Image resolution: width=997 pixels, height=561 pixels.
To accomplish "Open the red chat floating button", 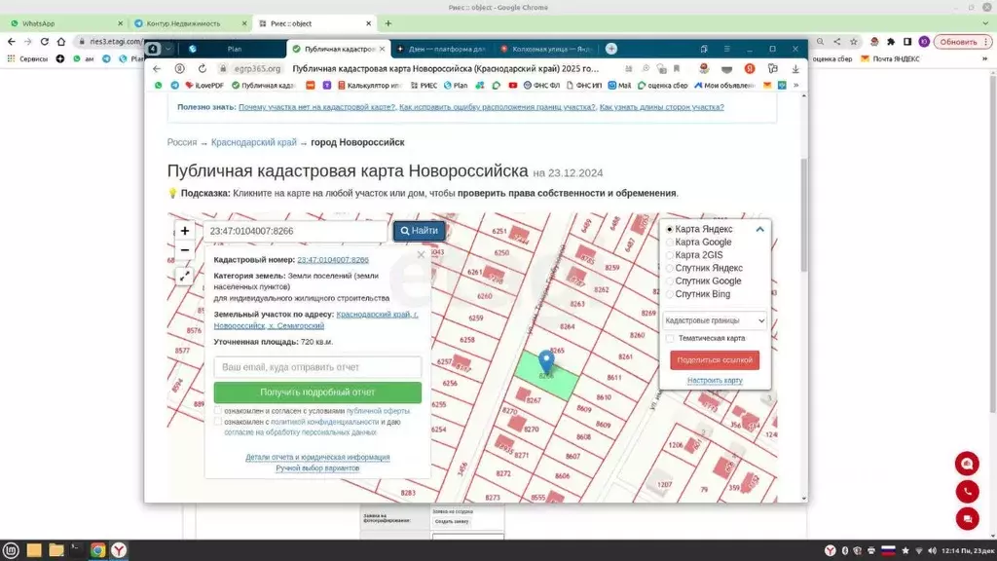I will tap(967, 519).
